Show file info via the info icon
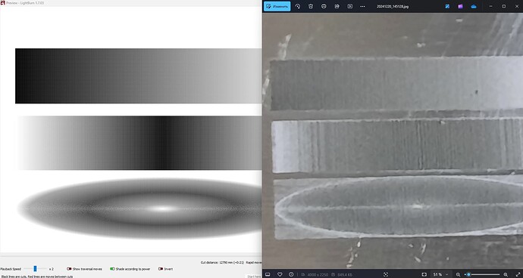The width and height of the screenshot is (523, 278). coord(291,274)
